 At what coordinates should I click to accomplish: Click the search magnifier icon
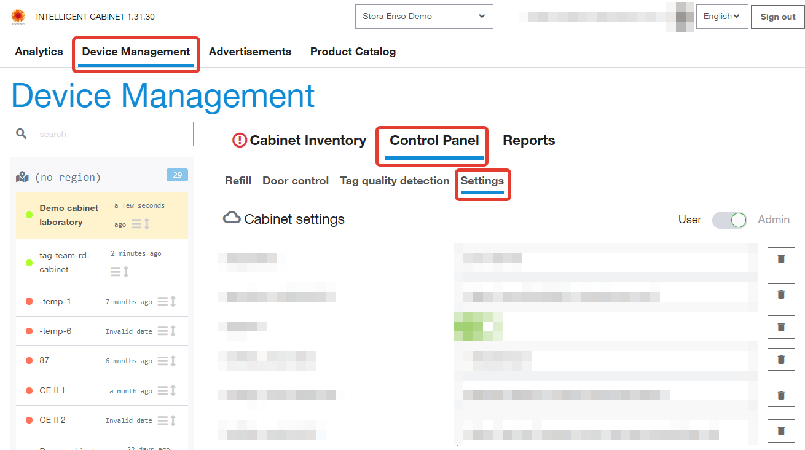[22, 133]
